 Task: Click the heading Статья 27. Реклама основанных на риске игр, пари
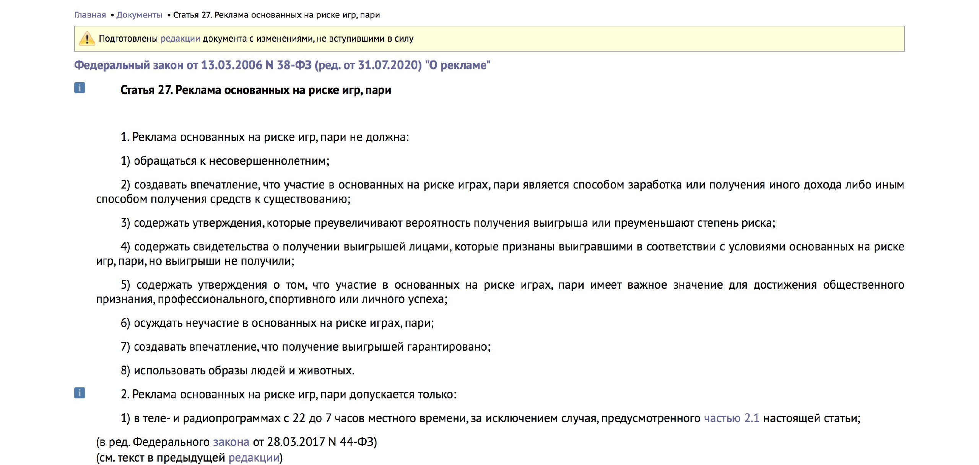[256, 90]
